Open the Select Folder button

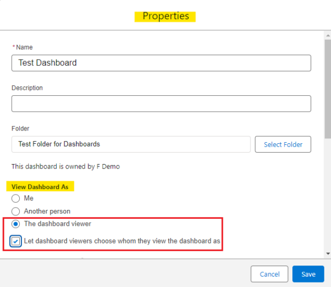(x=283, y=144)
